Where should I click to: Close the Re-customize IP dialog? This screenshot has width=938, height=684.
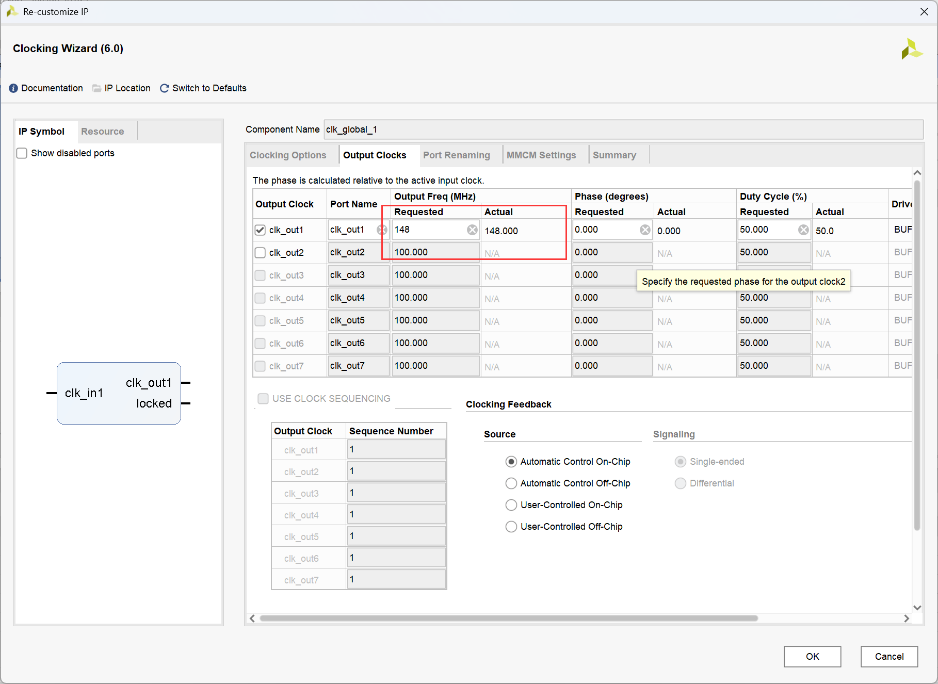click(x=924, y=11)
